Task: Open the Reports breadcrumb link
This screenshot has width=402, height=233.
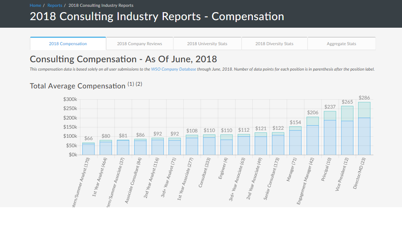Action: click(x=55, y=5)
